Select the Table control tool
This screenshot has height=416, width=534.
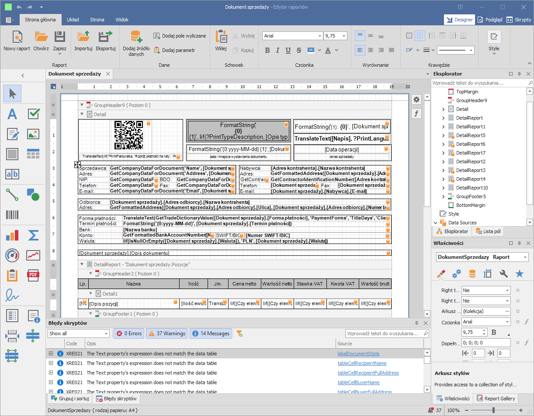(x=33, y=154)
